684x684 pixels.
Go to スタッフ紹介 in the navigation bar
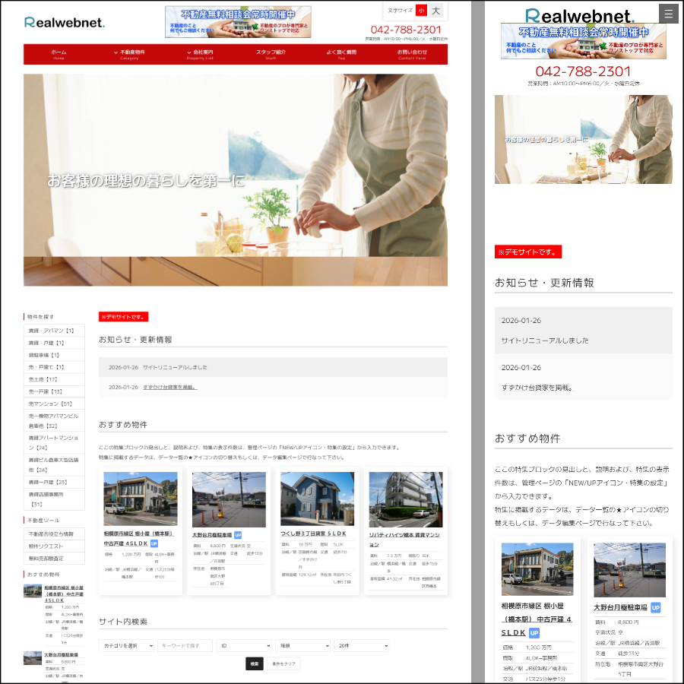click(x=271, y=54)
